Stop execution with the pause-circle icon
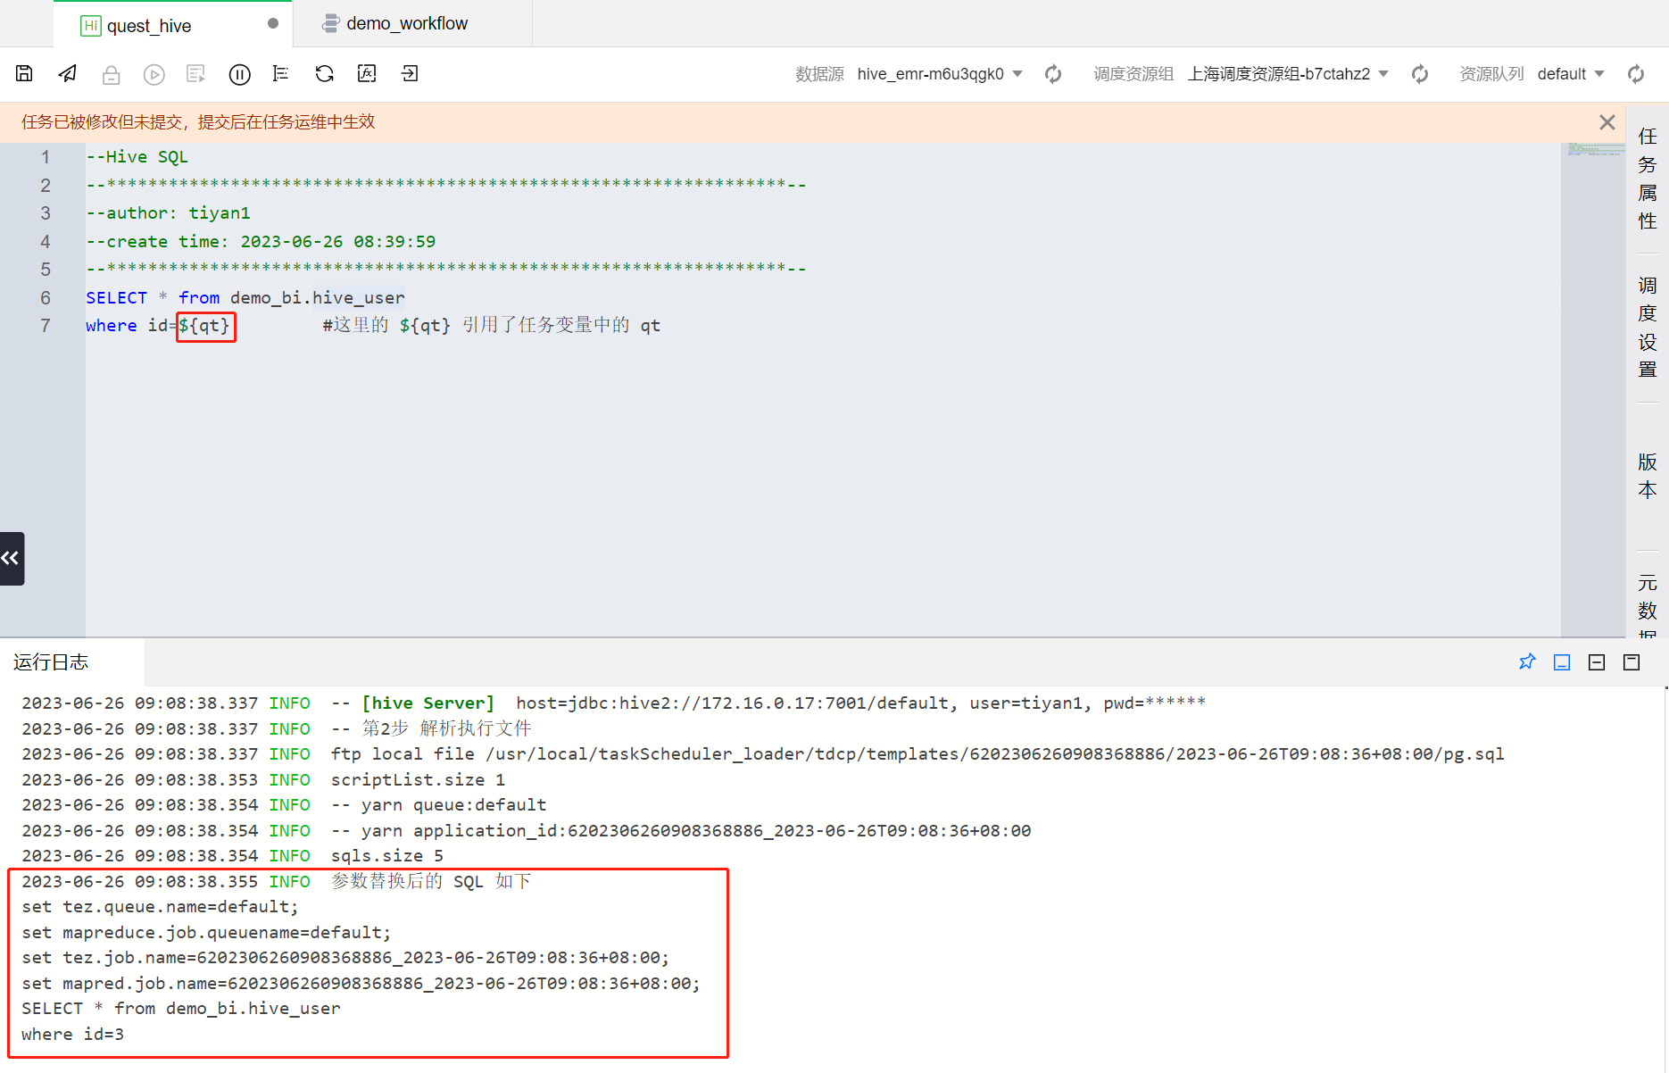The image size is (1669, 1073). point(239,75)
